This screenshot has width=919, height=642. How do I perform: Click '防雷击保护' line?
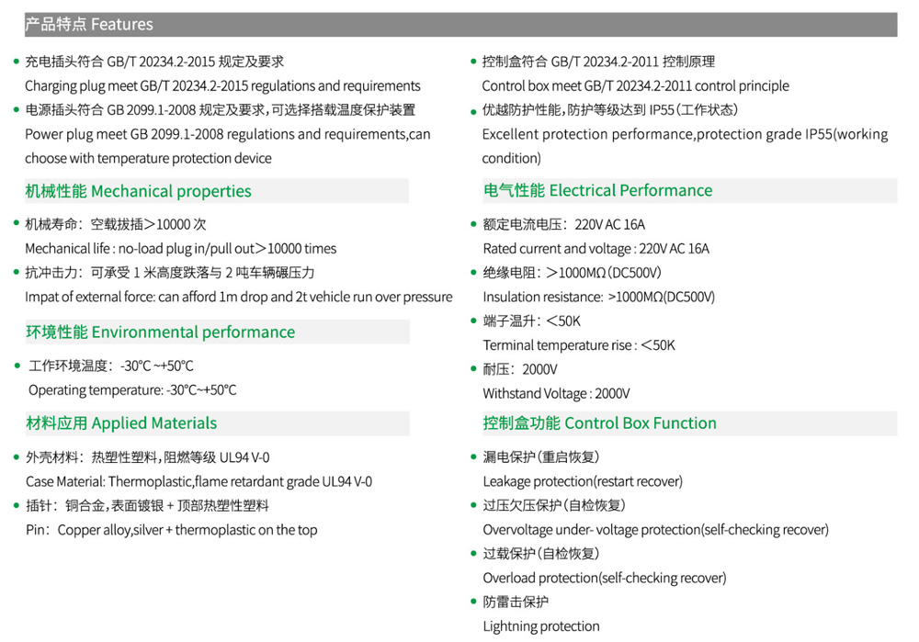pos(516,603)
